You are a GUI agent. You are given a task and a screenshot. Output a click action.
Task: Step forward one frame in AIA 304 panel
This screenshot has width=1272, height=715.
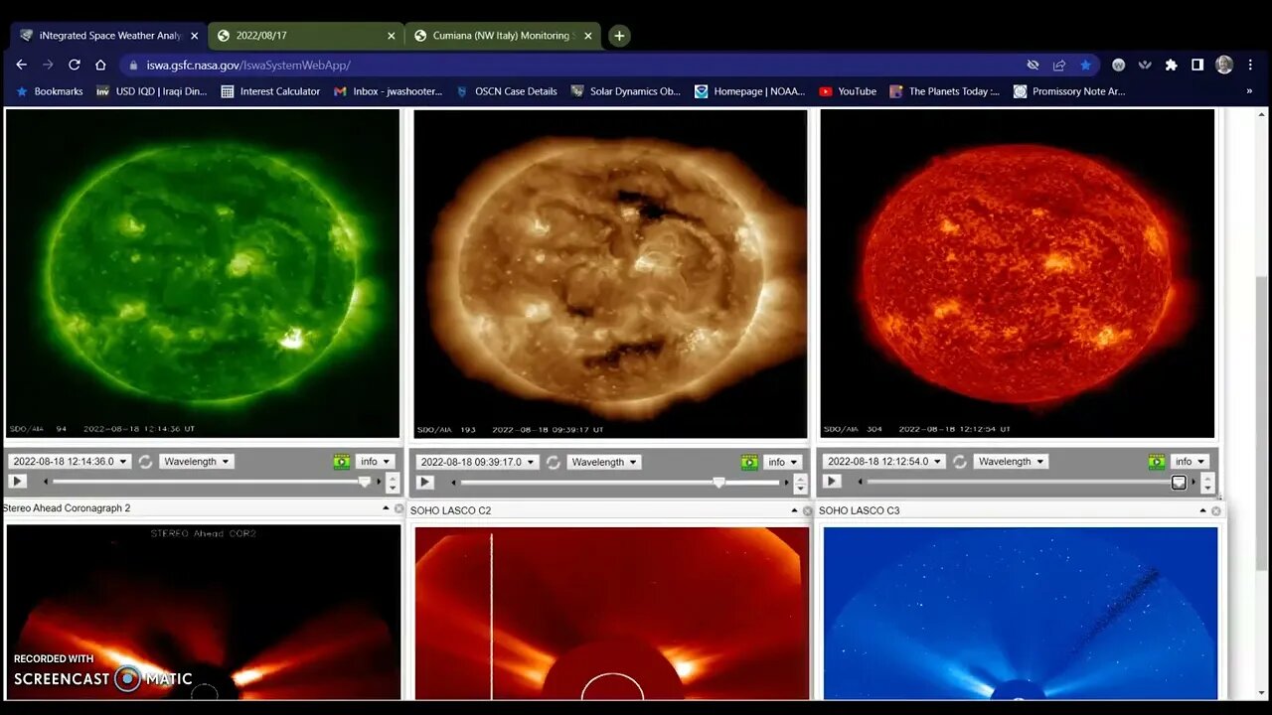(1193, 482)
